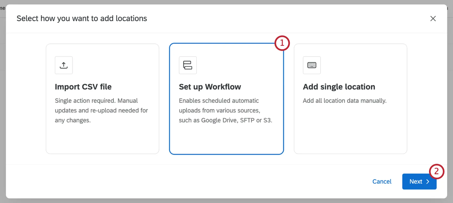Click 'Single action required. Manual updates' description
Screen dimensions: 453x203
pos(101,110)
